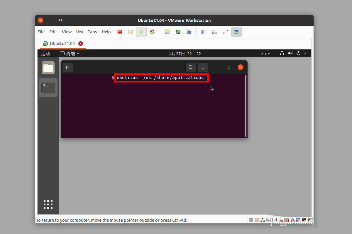Enter full screen mode with arrows icon
Viewport: 352px width, 234px height.
coord(226,32)
